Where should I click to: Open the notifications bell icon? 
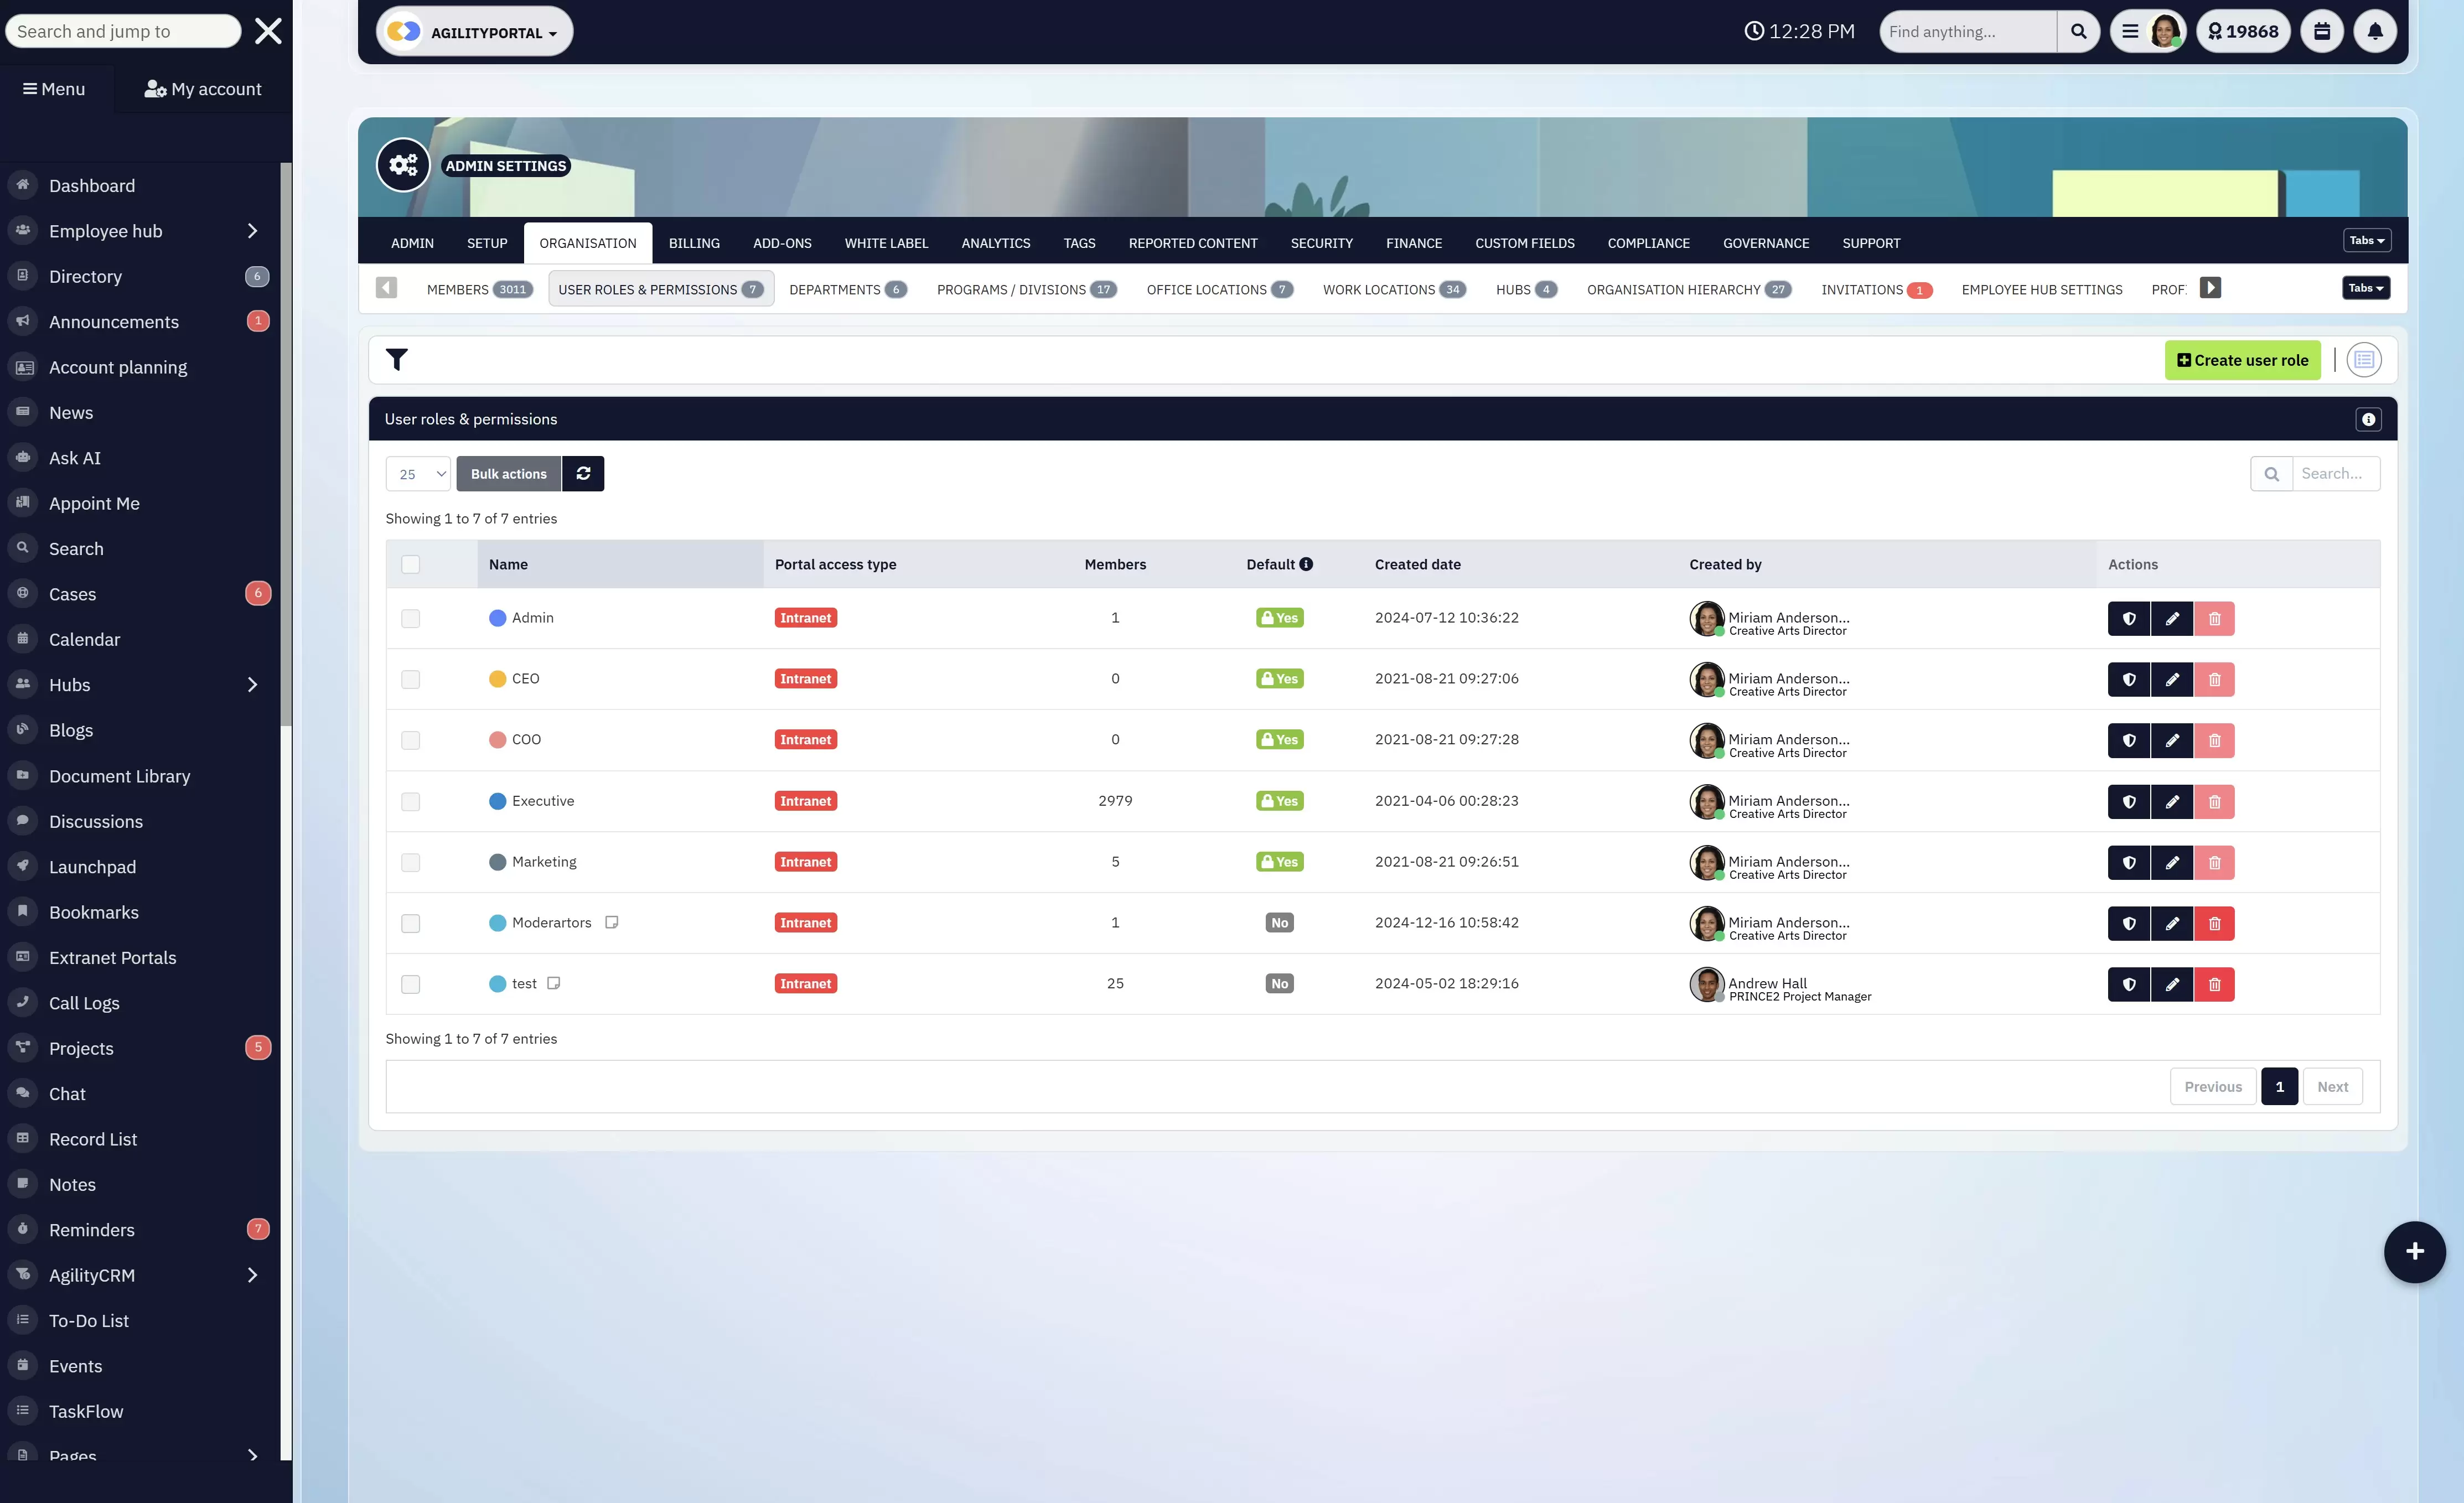[x=2375, y=32]
